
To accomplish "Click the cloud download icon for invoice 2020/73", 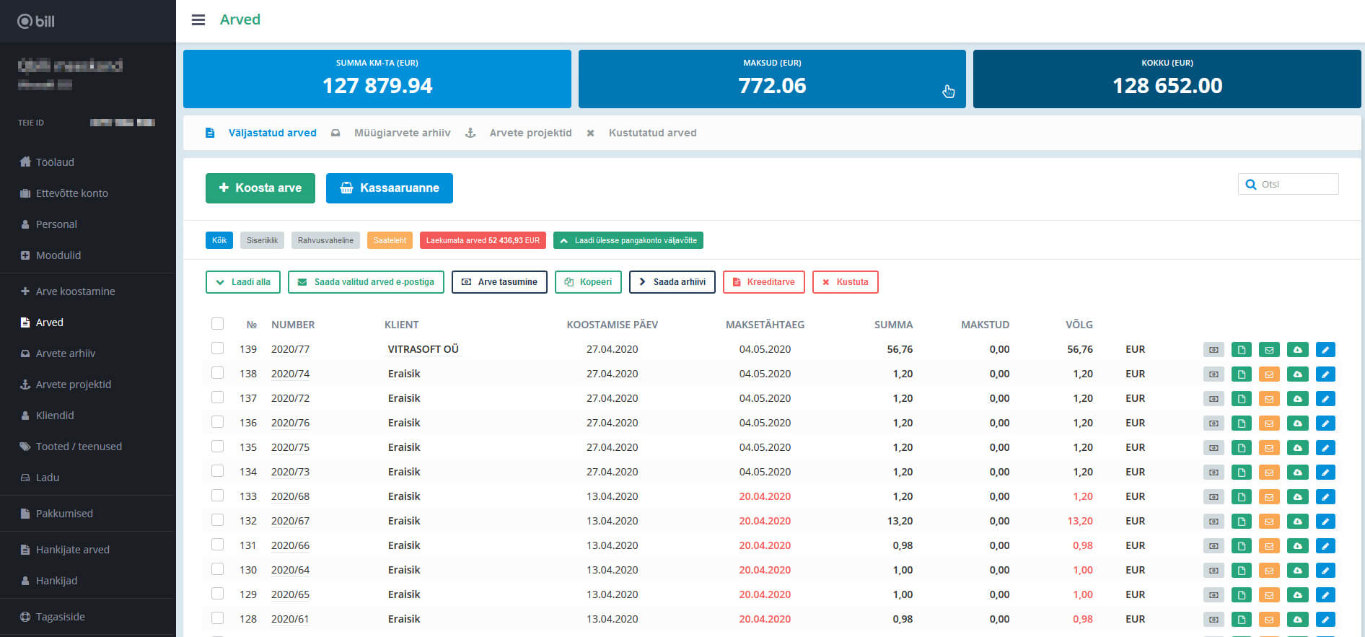I will pos(1297,473).
